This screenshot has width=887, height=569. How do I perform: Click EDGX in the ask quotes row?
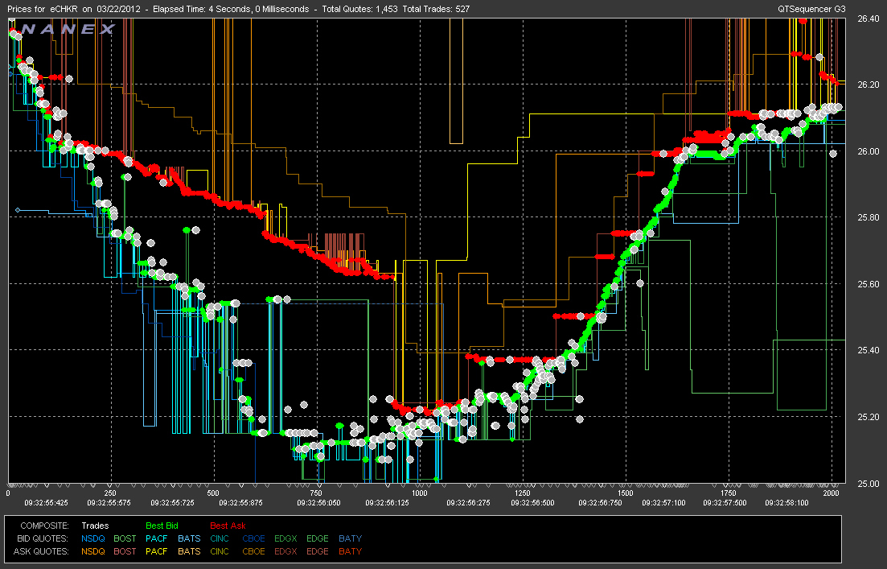click(286, 551)
